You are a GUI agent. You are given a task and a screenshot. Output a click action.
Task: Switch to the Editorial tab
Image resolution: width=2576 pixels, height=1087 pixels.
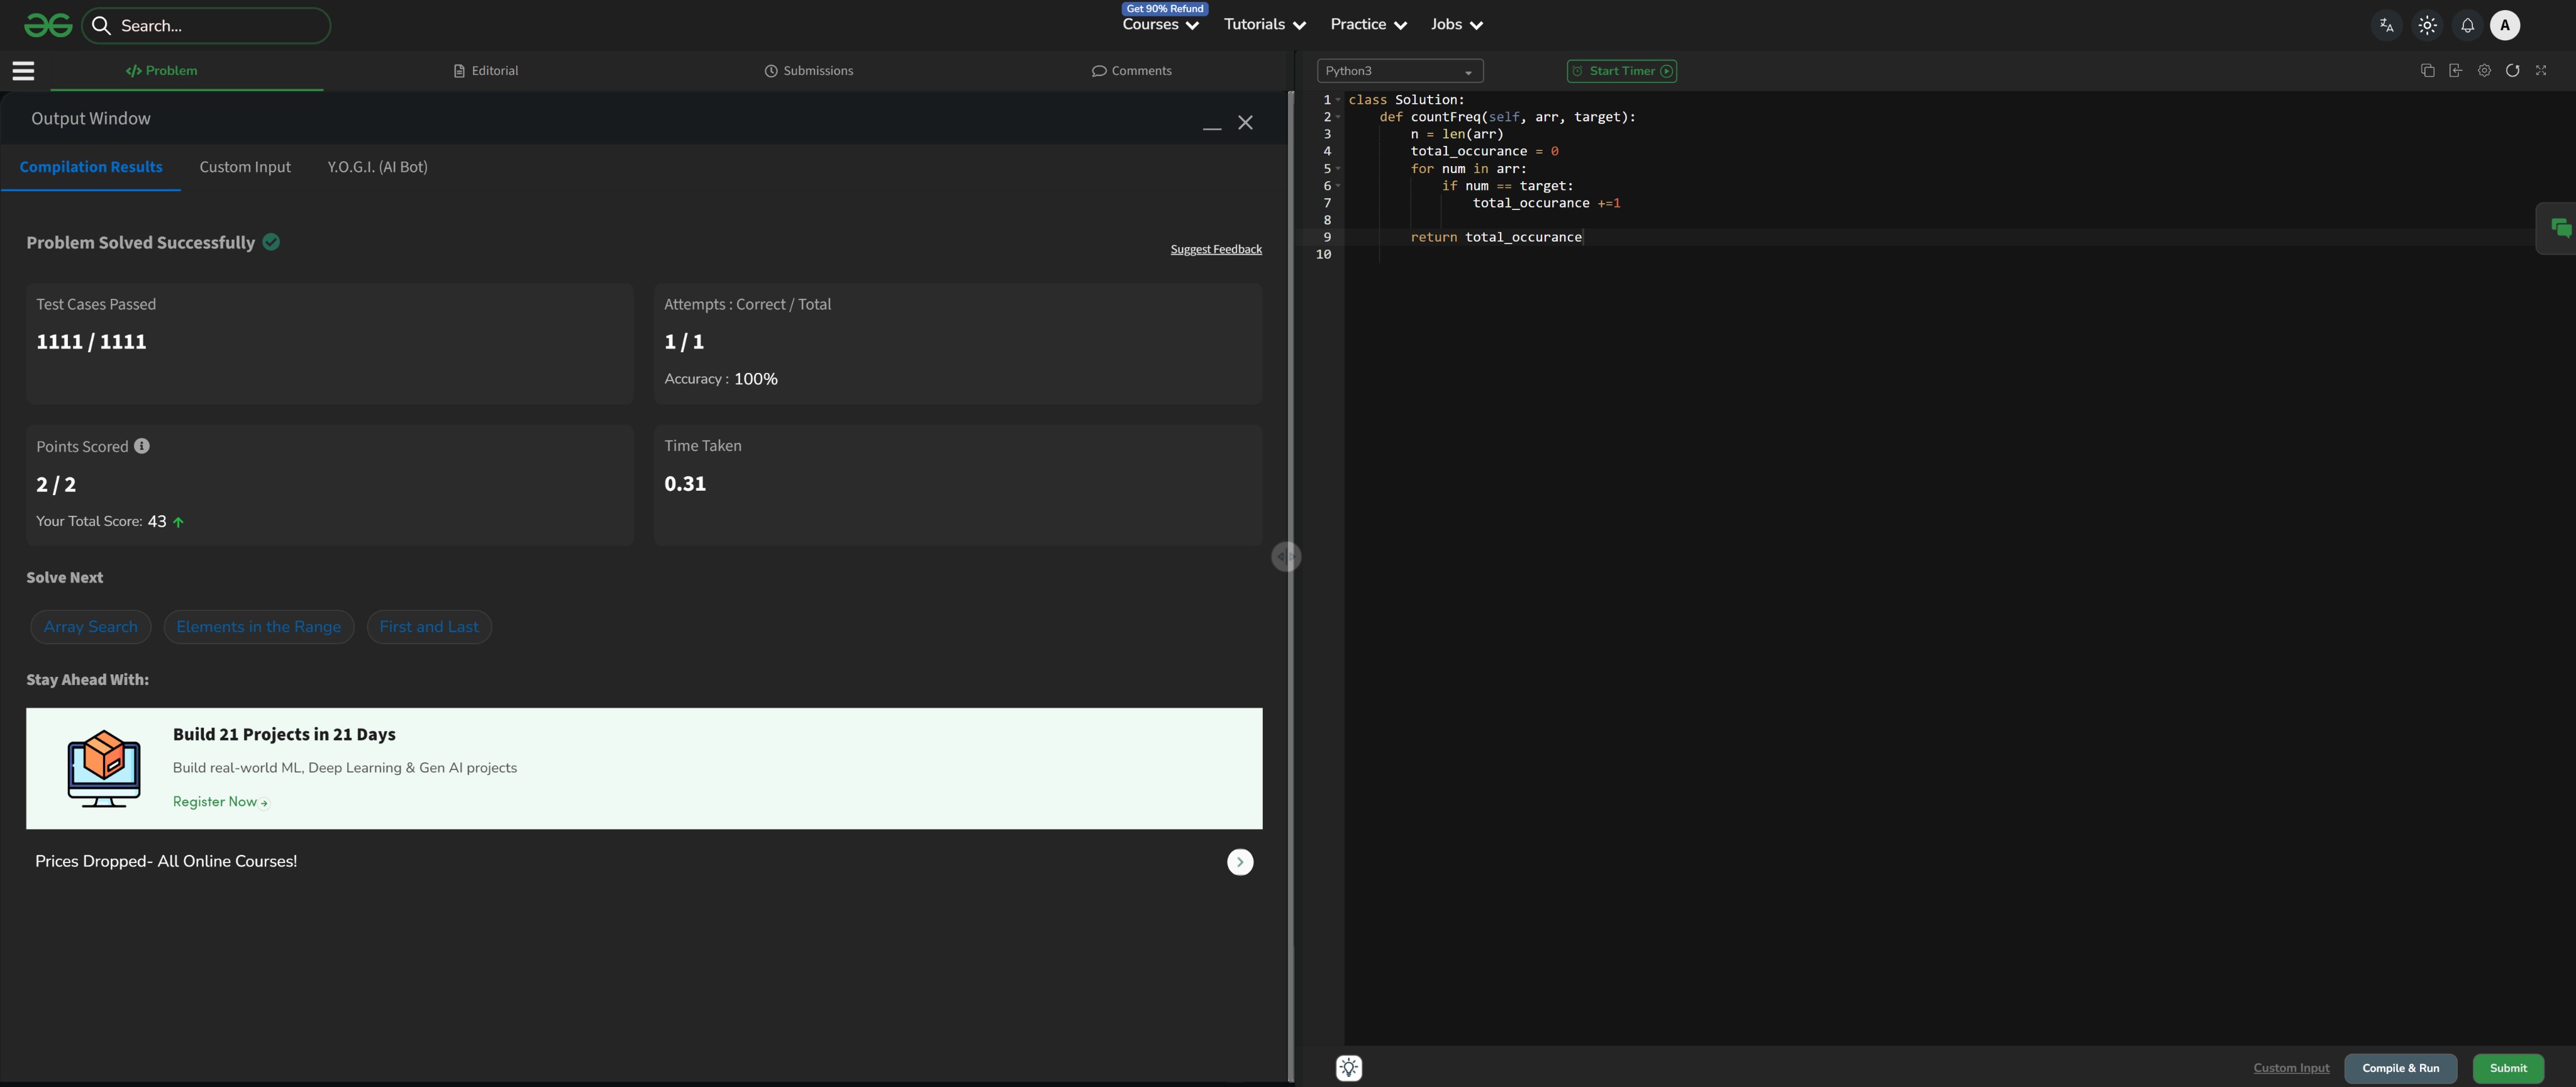click(x=486, y=71)
